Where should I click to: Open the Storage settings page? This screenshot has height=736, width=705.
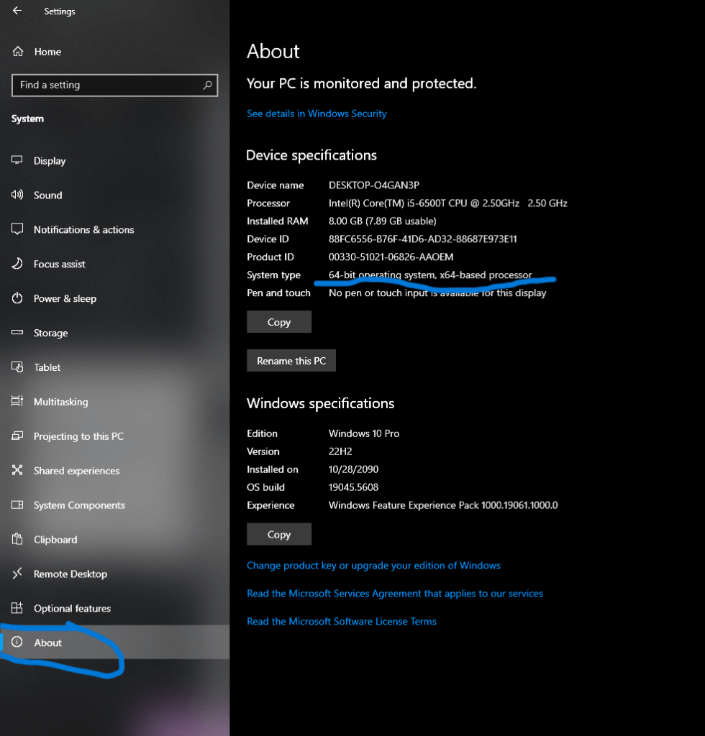click(114, 333)
